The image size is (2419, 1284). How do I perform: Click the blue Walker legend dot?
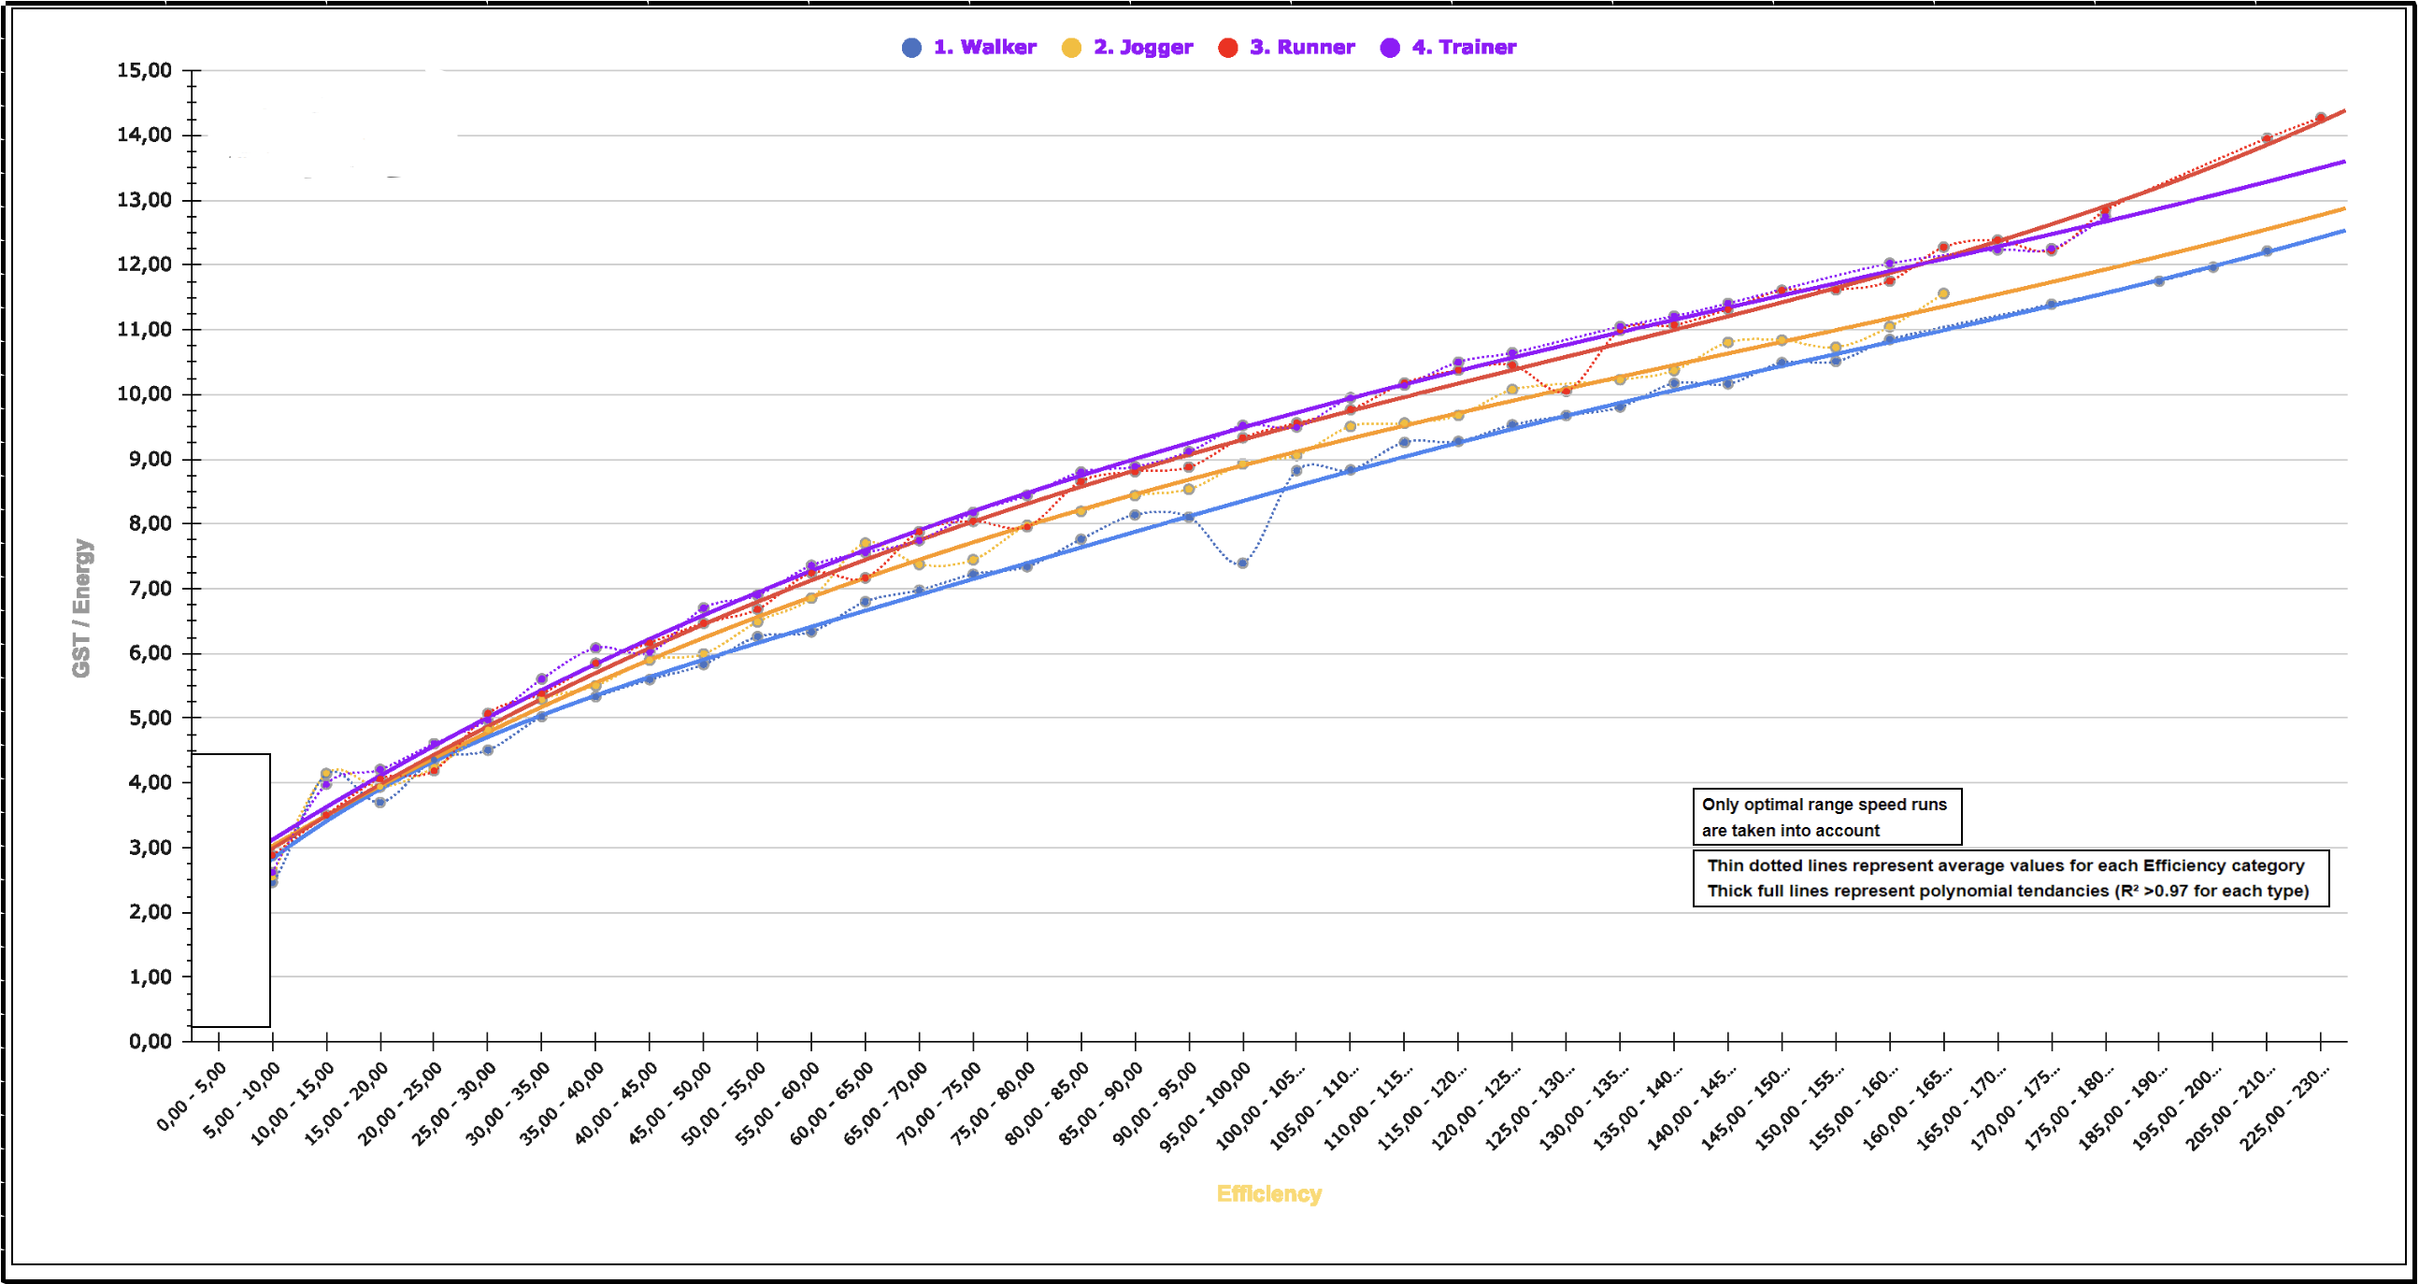coord(911,48)
